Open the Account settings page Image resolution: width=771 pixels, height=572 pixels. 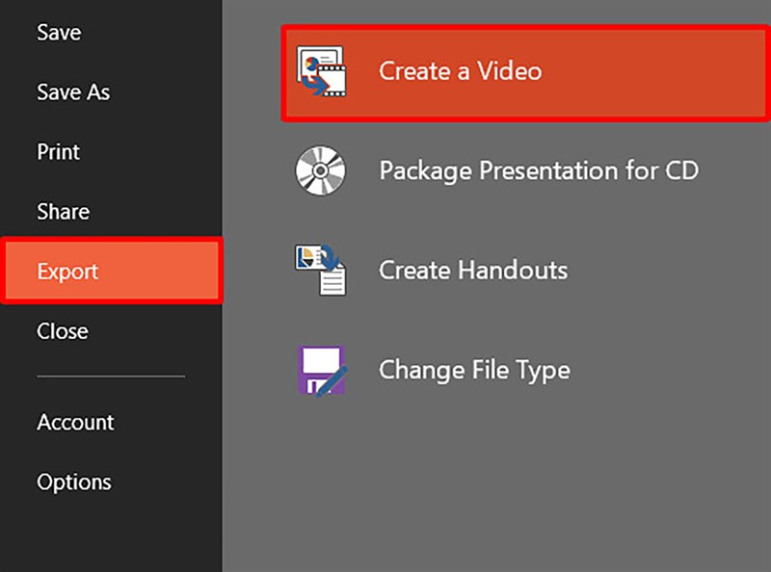point(74,422)
